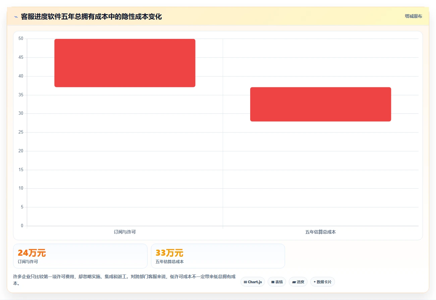Screen dimensions: 436x300
Task: Click the red bar for 五年估算总成本
Action: [321, 104]
